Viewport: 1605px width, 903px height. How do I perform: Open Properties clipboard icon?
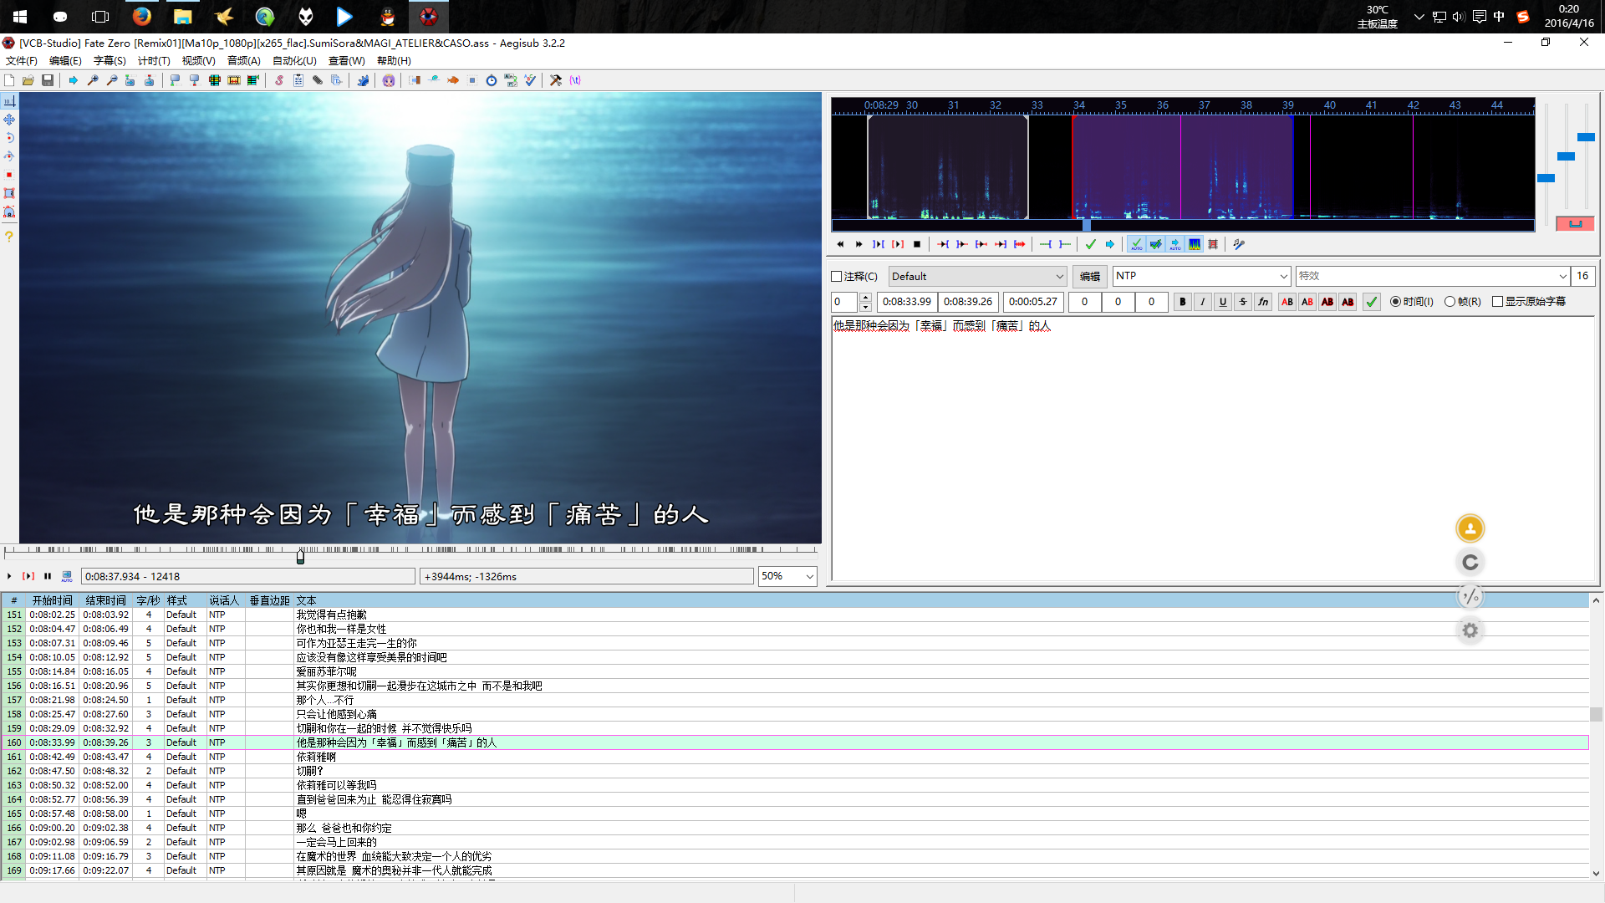298,80
